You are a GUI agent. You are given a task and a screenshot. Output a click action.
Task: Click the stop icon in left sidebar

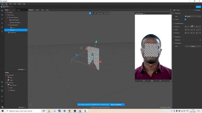click(x=2, y=23)
